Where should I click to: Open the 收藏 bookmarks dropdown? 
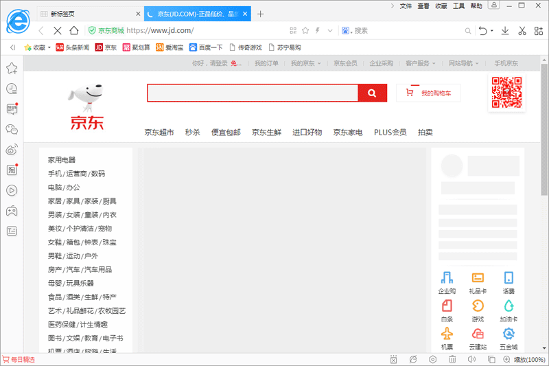[x=37, y=47]
